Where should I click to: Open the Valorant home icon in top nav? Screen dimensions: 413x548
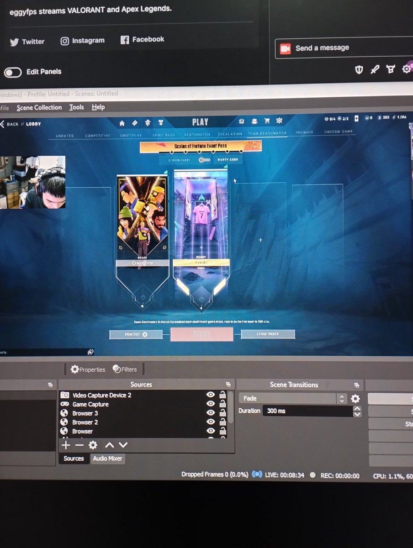[x=122, y=123]
